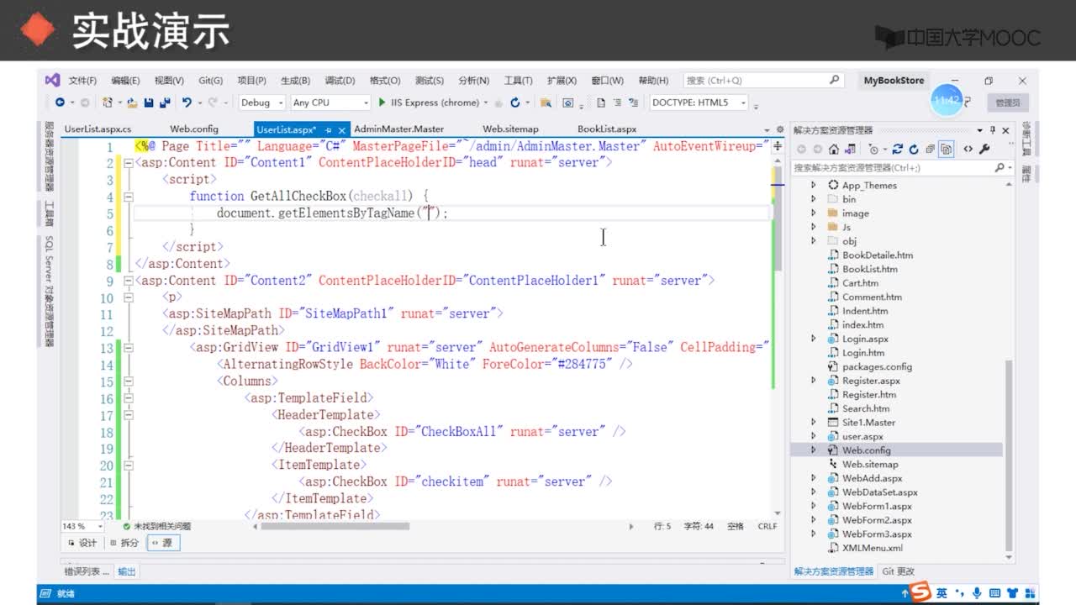
Task: Open the 输出 output tab
Action: pos(127,571)
